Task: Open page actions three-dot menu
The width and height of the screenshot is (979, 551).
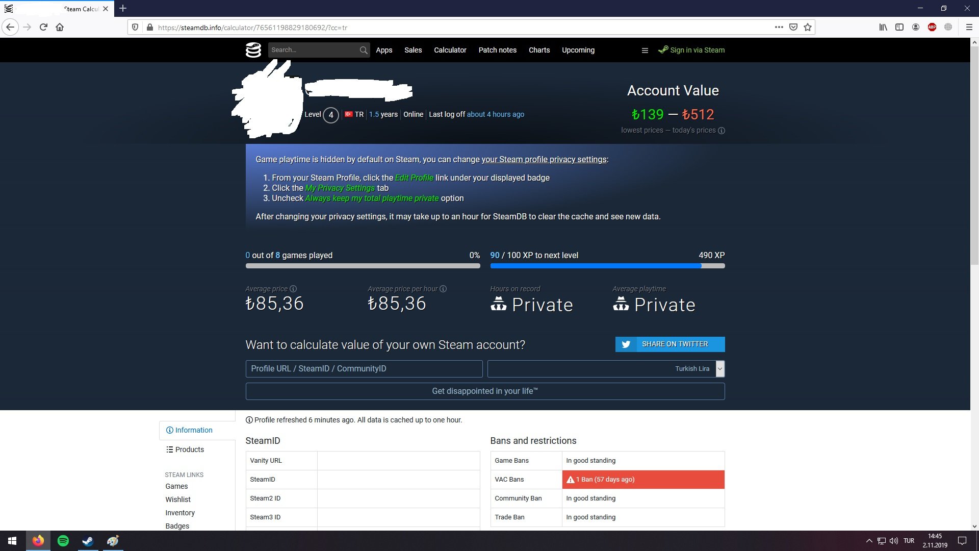Action: click(779, 27)
